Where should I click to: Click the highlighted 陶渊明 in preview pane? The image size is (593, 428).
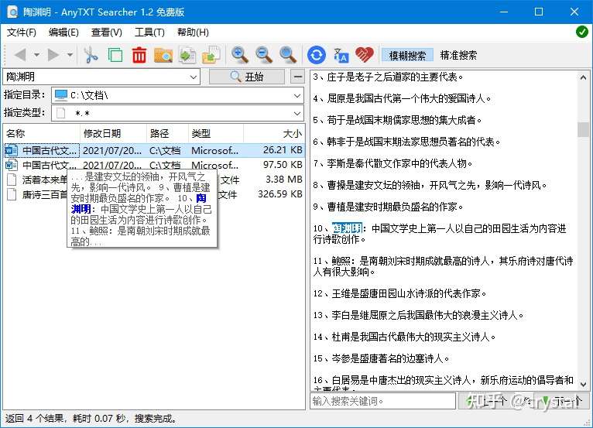(x=347, y=228)
